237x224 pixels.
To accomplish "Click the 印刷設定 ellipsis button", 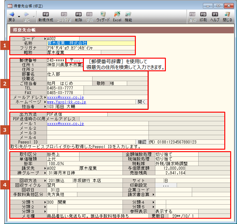I will 166,185.
